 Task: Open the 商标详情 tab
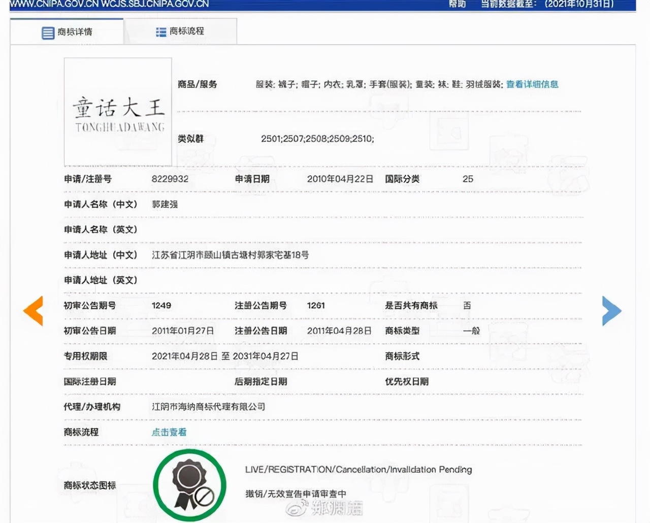point(67,32)
